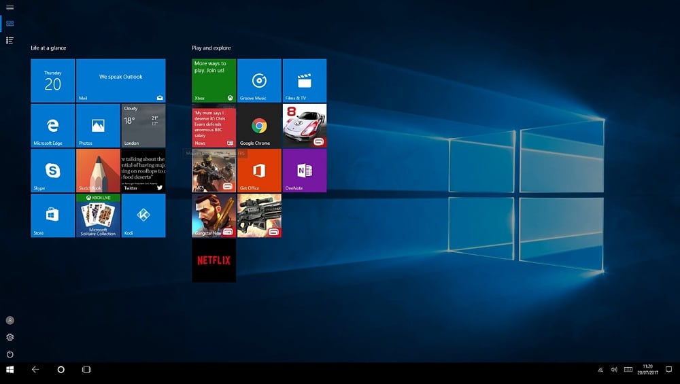Launch Skype from the Start tiles
Viewport: 680px width, 384px height.
[52, 171]
